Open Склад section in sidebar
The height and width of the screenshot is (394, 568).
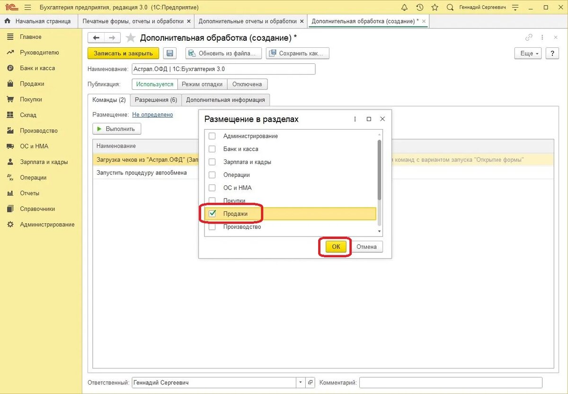(x=28, y=115)
